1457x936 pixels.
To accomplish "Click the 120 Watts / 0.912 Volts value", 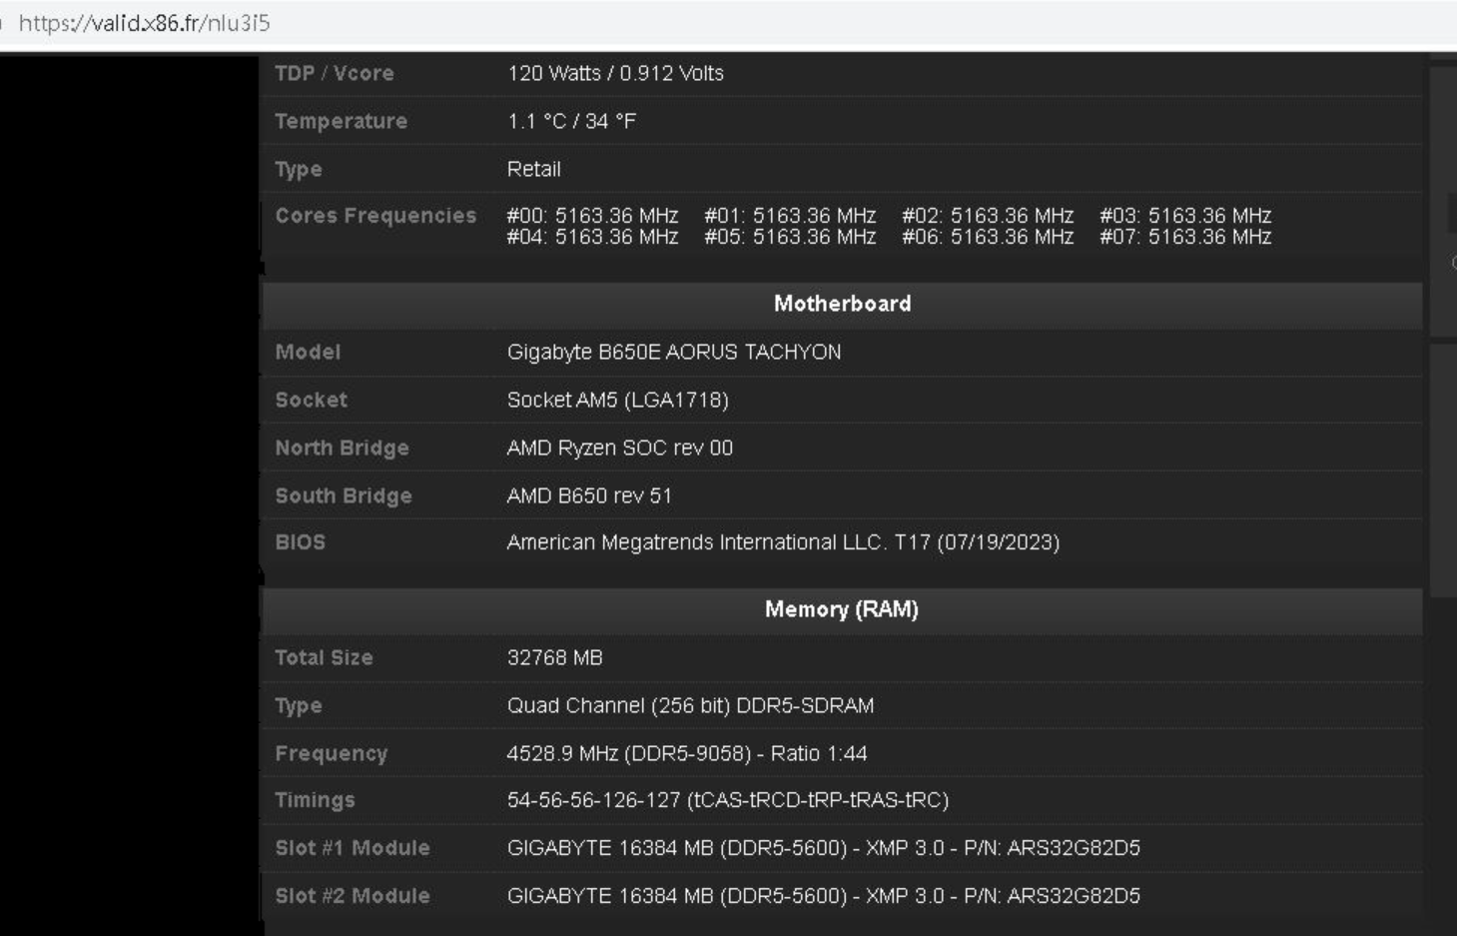I will click(x=615, y=73).
